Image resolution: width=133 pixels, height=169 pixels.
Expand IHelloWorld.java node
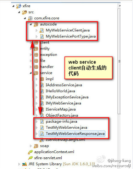coord(37,91)
